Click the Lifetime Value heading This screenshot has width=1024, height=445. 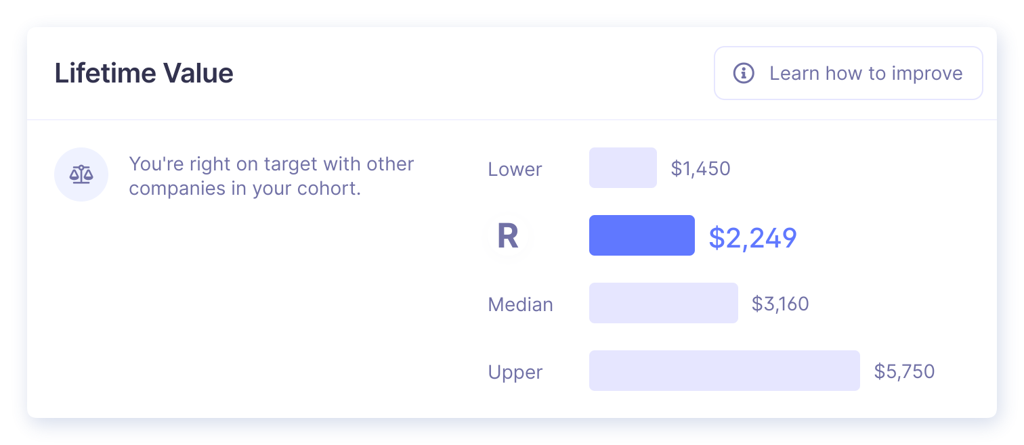144,73
